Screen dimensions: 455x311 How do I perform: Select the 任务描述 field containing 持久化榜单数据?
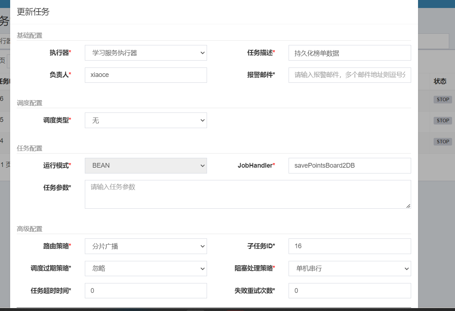click(x=349, y=53)
